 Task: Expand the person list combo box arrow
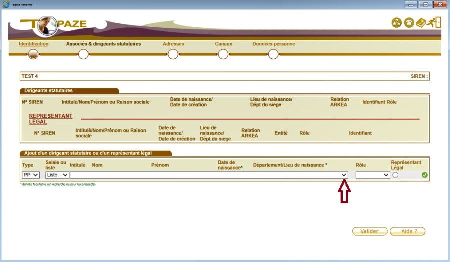[344, 175]
